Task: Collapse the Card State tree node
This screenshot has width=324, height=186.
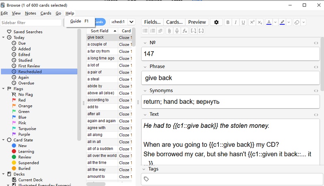Action: 3,140
